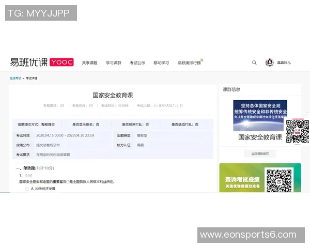Click the exam title 国家安全教育课

(113, 95)
